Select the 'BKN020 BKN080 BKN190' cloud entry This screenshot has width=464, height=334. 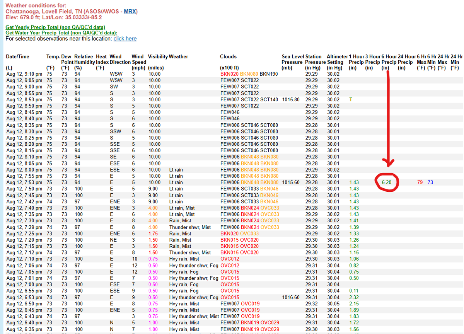[x=249, y=74]
